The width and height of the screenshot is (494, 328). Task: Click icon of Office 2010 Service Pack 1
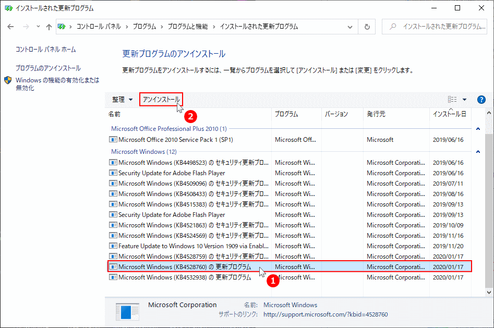point(113,140)
